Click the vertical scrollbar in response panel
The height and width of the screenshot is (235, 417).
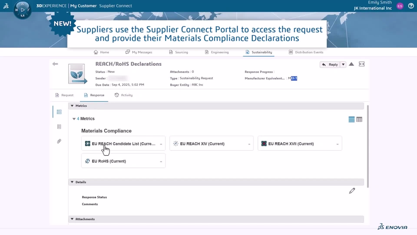coord(368,146)
